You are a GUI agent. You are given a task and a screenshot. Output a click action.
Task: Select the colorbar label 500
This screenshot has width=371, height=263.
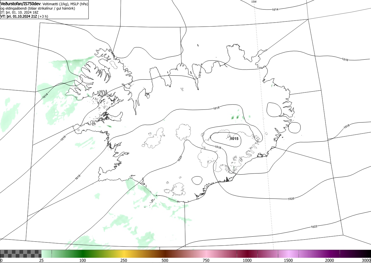[165, 261]
